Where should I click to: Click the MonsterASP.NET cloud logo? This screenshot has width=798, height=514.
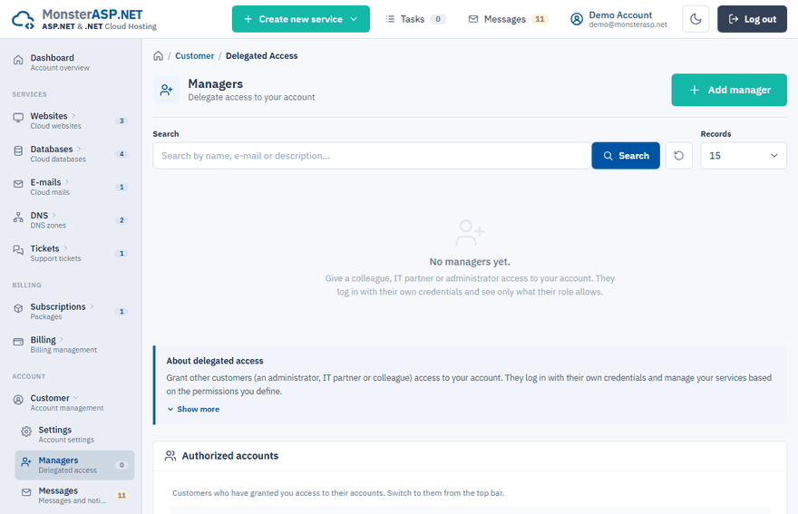tap(23, 19)
